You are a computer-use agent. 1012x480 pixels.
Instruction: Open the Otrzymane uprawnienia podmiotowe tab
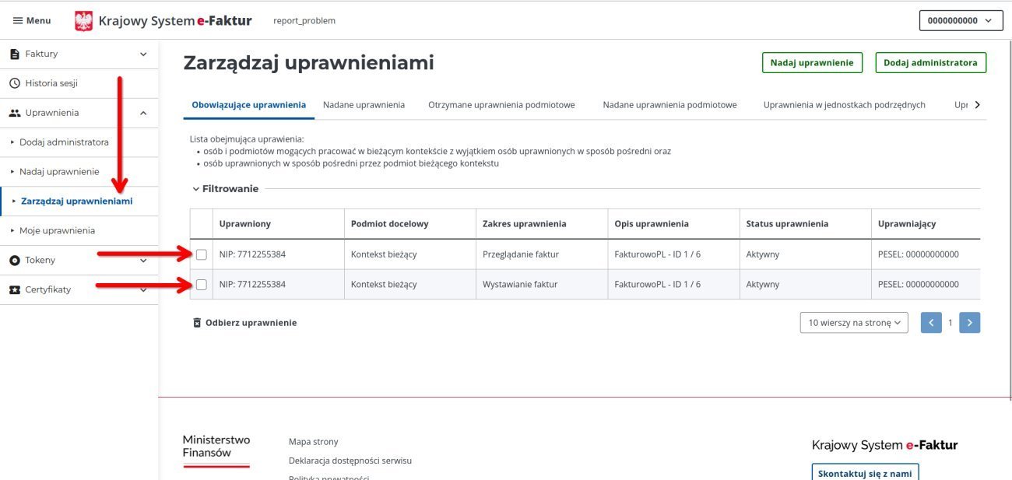tap(501, 103)
